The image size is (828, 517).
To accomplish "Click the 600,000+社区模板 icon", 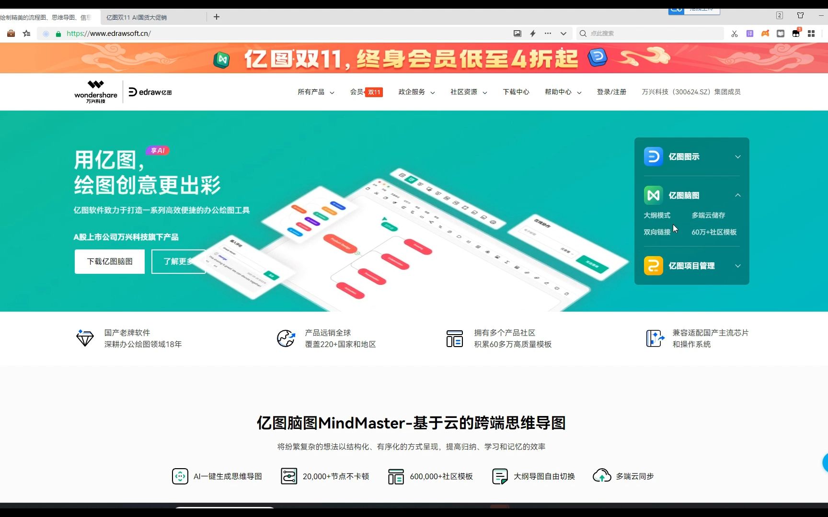I will click(396, 476).
